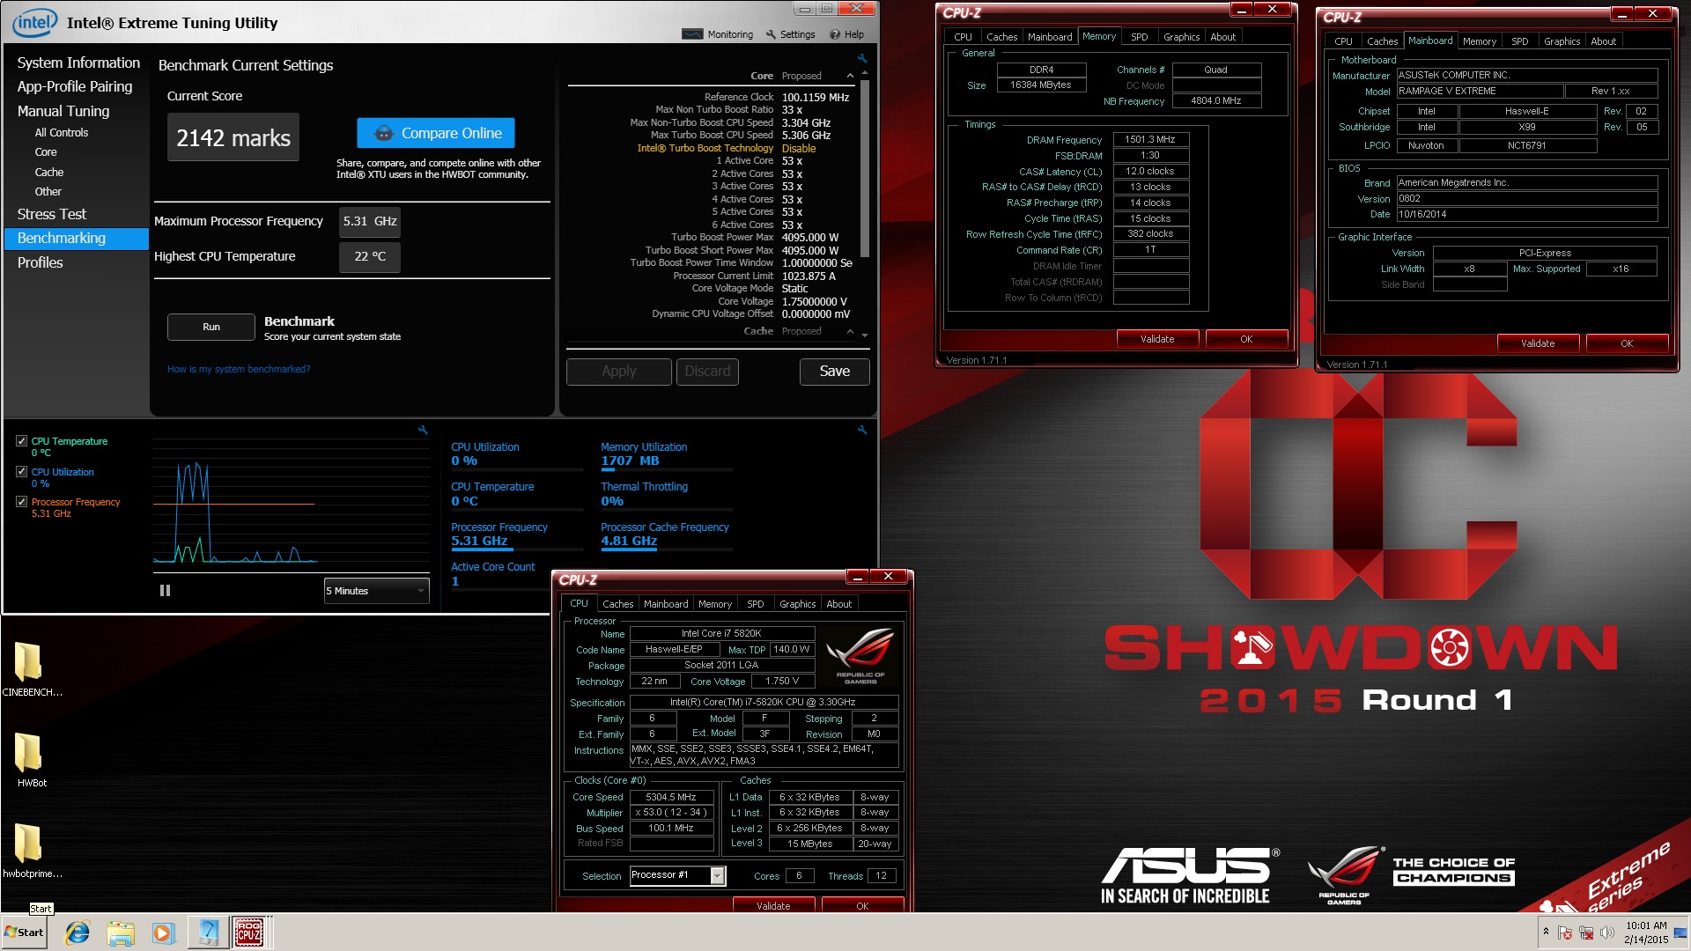Select Manual Tuning in the sidebar
The width and height of the screenshot is (1691, 951).
(63, 111)
